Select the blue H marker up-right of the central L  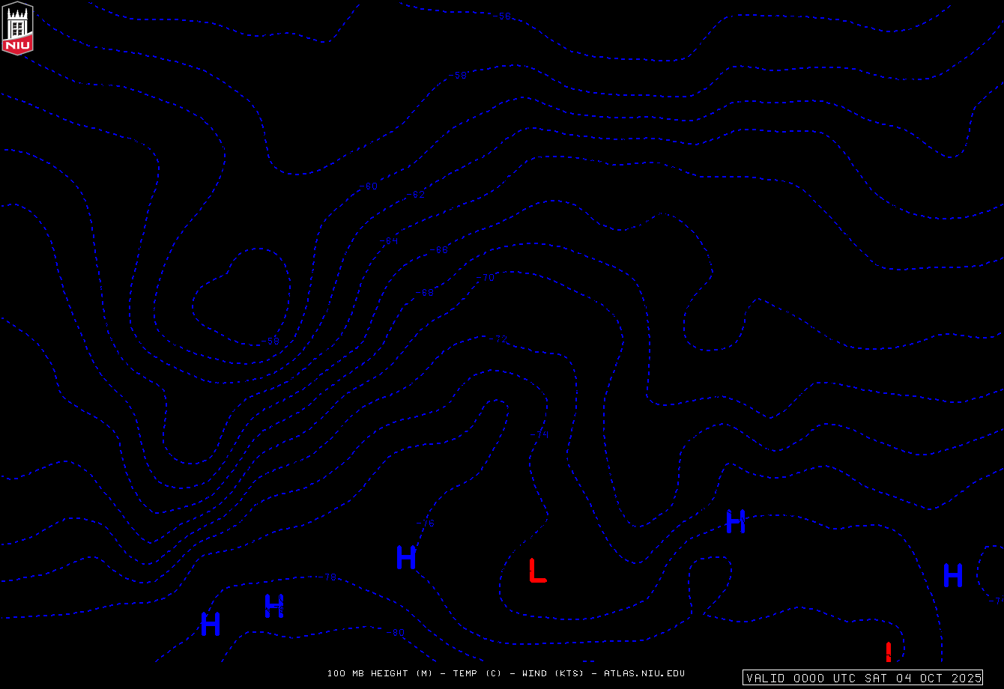point(735,521)
